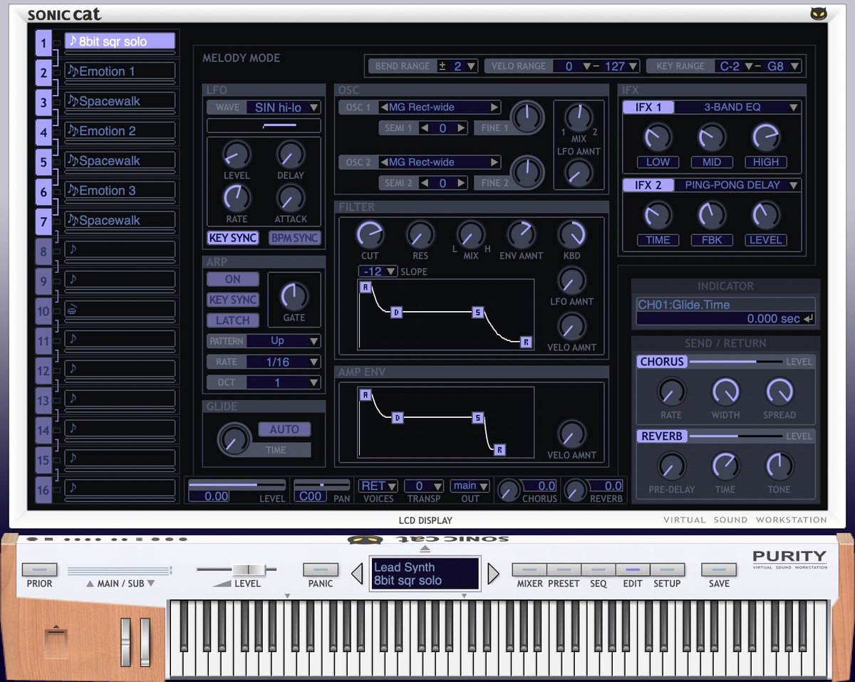
Task: Open the 3-BAND EQ effect dropdown
Action: coord(737,107)
